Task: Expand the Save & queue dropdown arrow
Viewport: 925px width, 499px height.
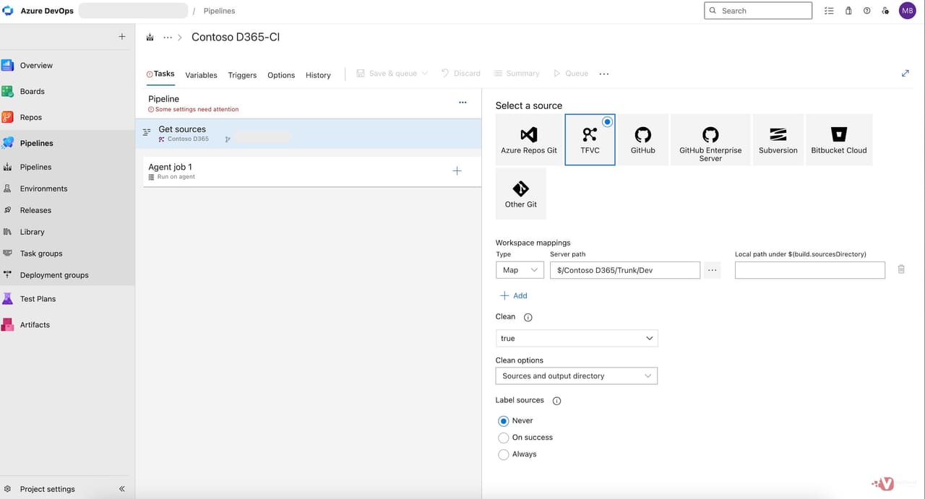Action: click(425, 74)
